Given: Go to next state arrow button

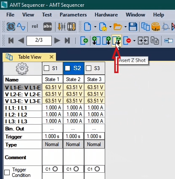Looking at the screenshot, I should 57,41.
